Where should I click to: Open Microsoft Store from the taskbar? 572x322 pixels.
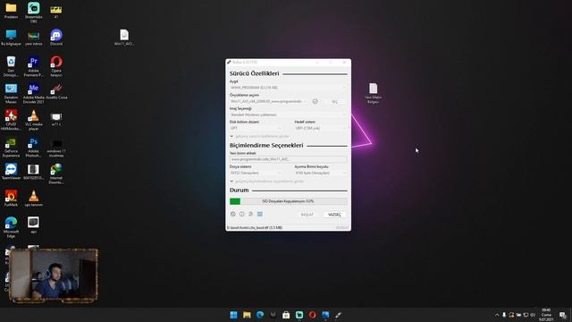286,315
